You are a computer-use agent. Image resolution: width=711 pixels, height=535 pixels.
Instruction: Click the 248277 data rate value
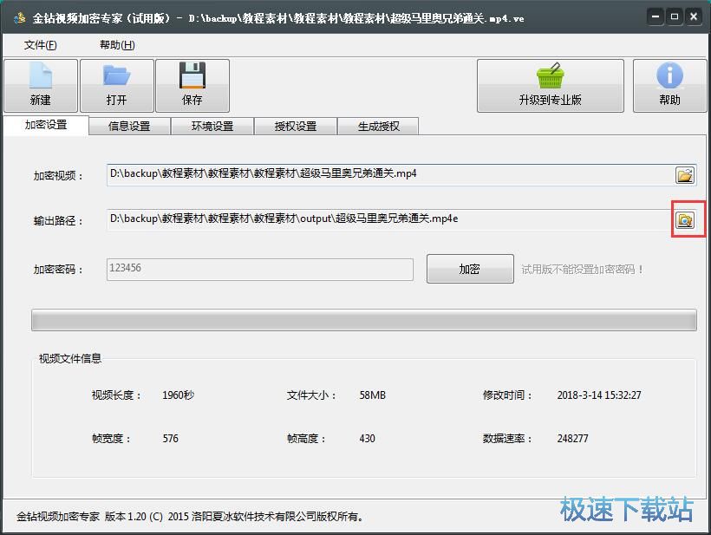click(x=572, y=439)
